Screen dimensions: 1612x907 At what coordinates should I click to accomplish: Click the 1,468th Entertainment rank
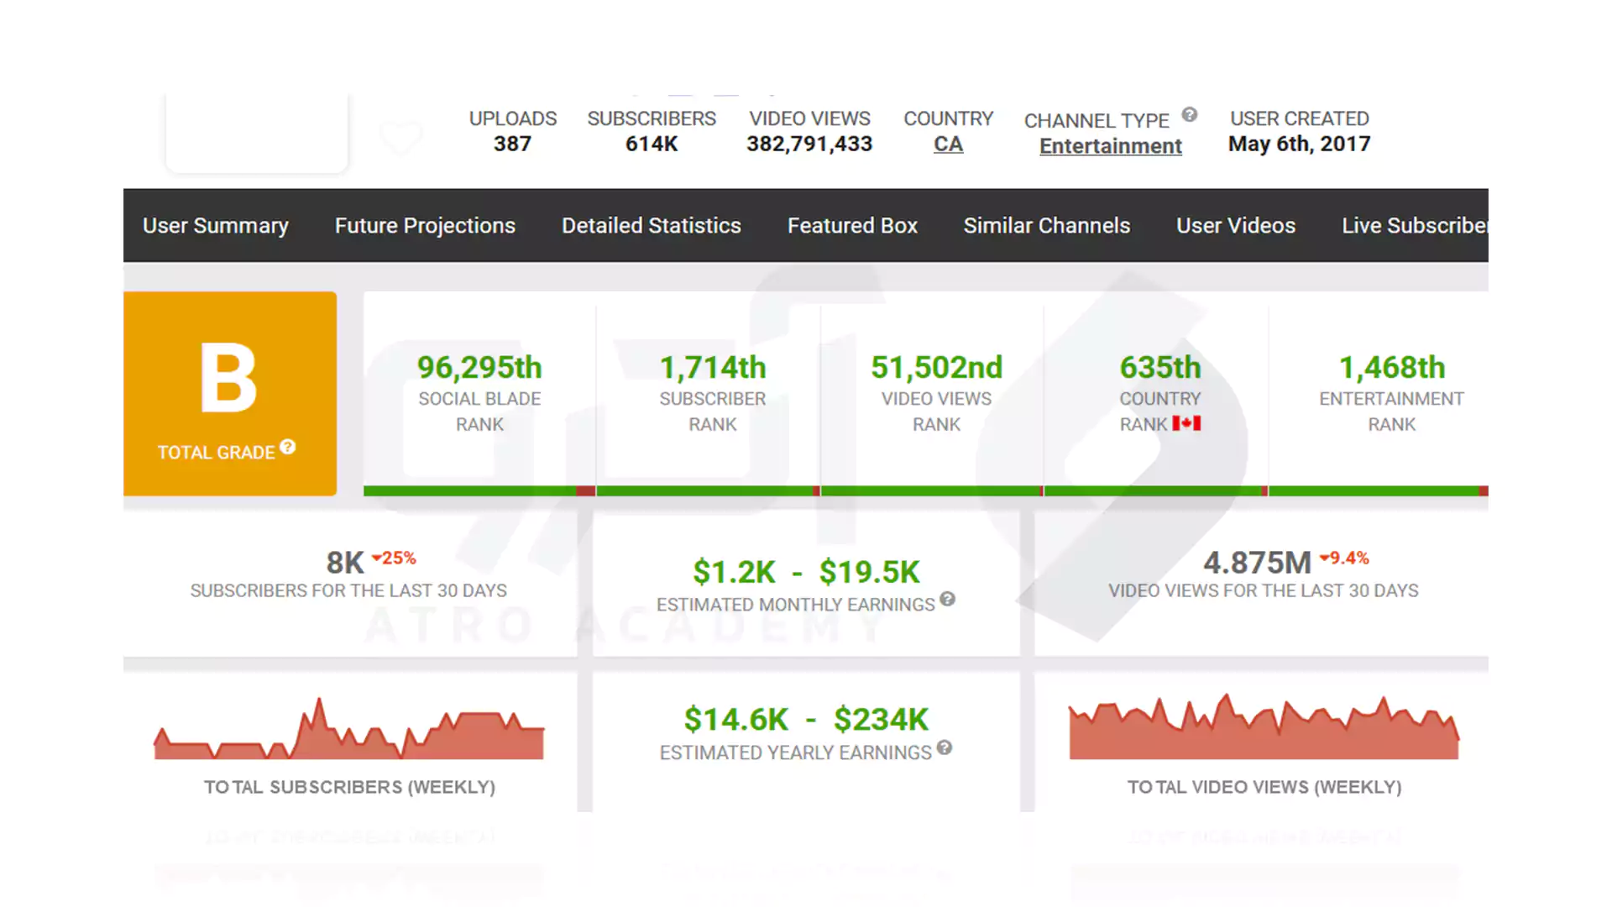1391,367
